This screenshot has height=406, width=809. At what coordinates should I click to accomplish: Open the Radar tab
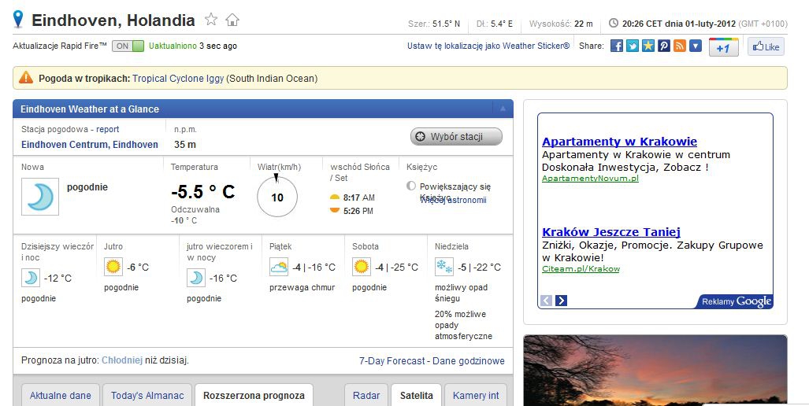(x=366, y=396)
